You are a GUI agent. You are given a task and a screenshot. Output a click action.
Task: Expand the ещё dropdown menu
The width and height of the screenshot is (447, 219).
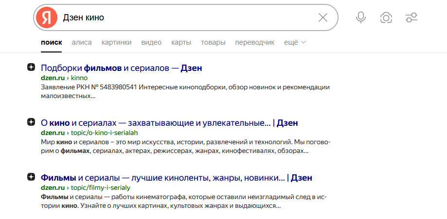coord(295,43)
